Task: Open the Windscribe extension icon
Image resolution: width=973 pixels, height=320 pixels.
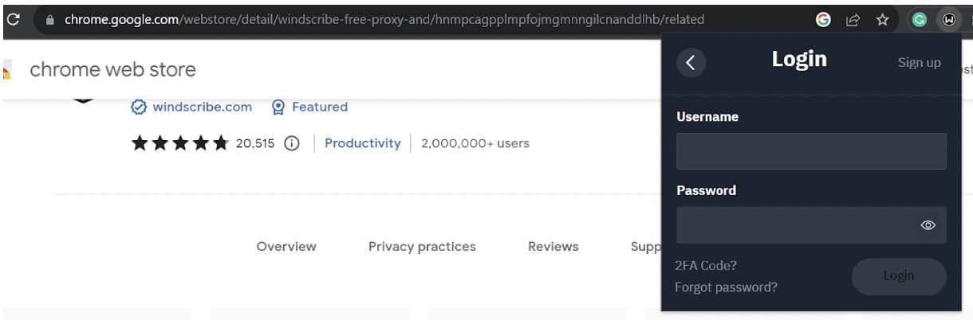Action: coord(948,20)
